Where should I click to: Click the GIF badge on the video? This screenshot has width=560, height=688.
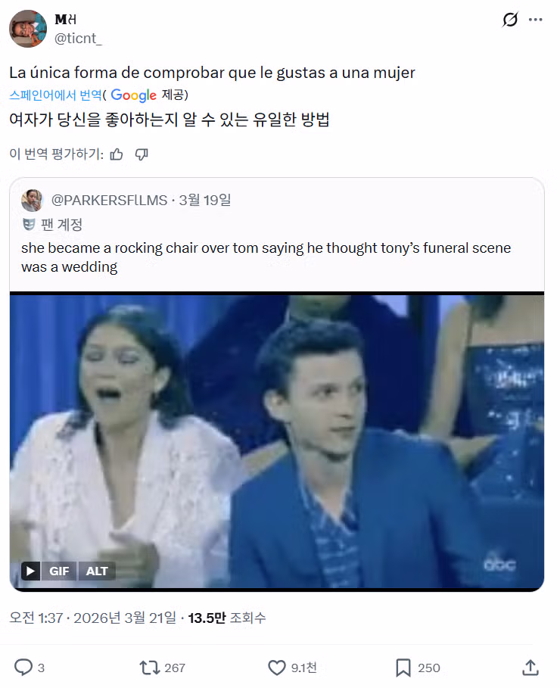60,571
